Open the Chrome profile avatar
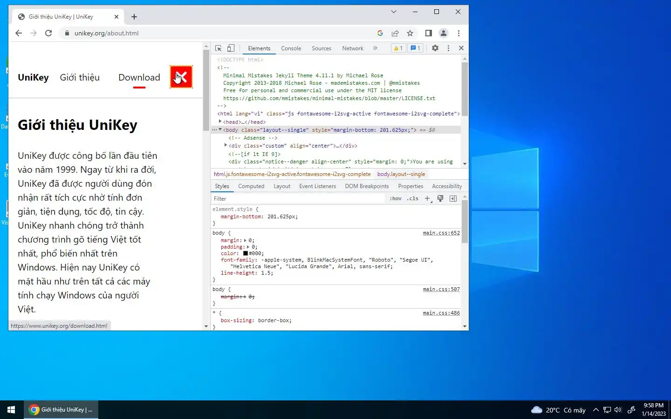 click(444, 33)
